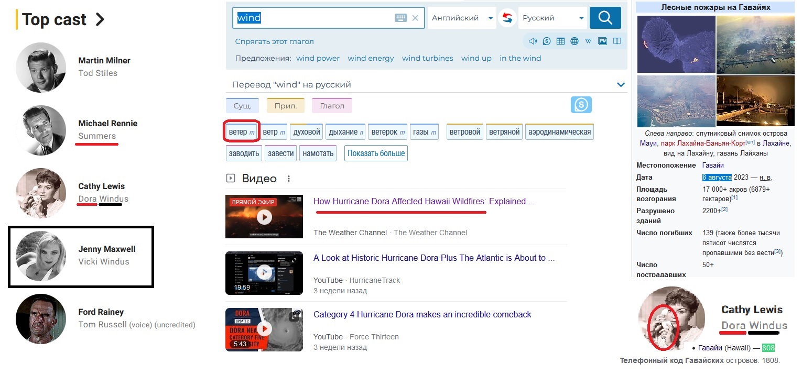The image size is (802, 375).
Task: Select the in the wind suggestion
Action: coord(521,58)
